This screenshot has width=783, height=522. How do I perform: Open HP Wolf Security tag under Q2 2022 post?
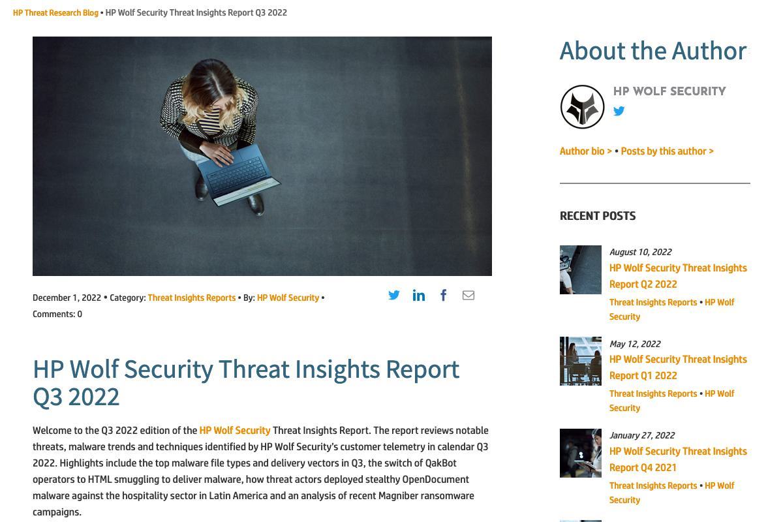(672, 309)
